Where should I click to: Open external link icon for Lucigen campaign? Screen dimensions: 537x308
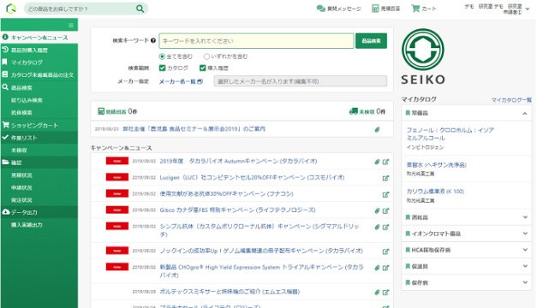(x=385, y=178)
